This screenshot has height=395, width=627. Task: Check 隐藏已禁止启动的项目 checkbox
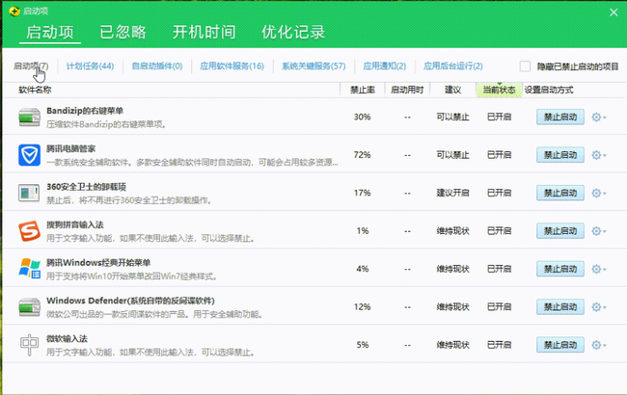[525, 66]
